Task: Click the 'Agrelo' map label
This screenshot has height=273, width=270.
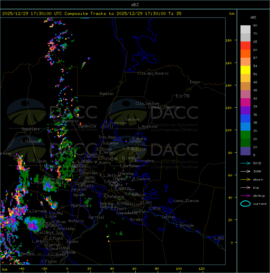Action: pyautogui.click(x=79, y=195)
